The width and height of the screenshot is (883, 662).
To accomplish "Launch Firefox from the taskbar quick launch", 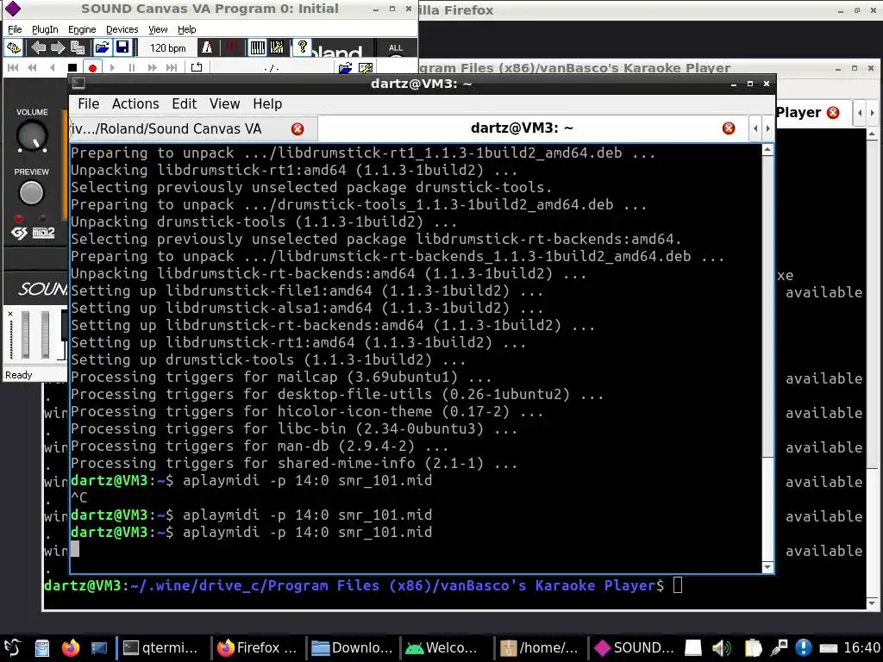I will pyautogui.click(x=71, y=648).
